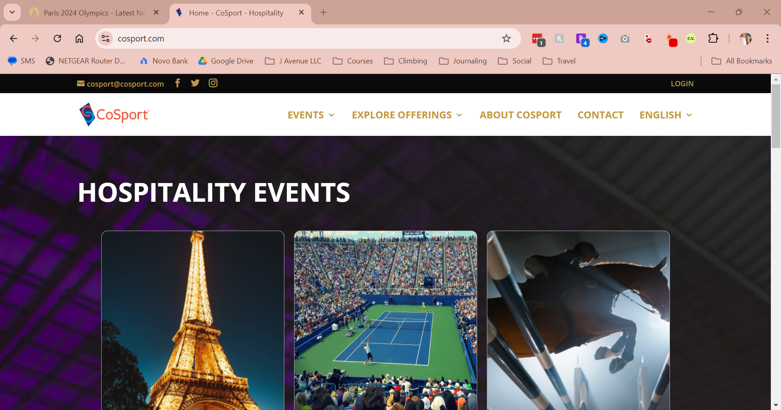Image resolution: width=781 pixels, height=410 pixels.
Task: Open the CONTACT page link
Action: click(600, 115)
